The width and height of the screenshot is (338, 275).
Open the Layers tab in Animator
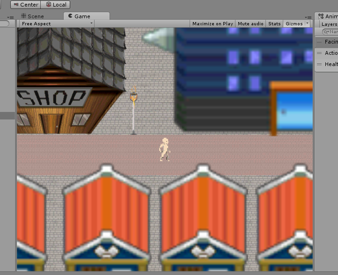pos(329,24)
